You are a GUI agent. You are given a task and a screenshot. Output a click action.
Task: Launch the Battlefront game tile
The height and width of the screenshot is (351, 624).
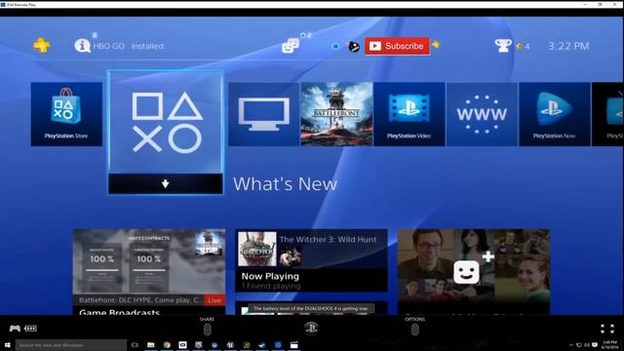pos(336,114)
